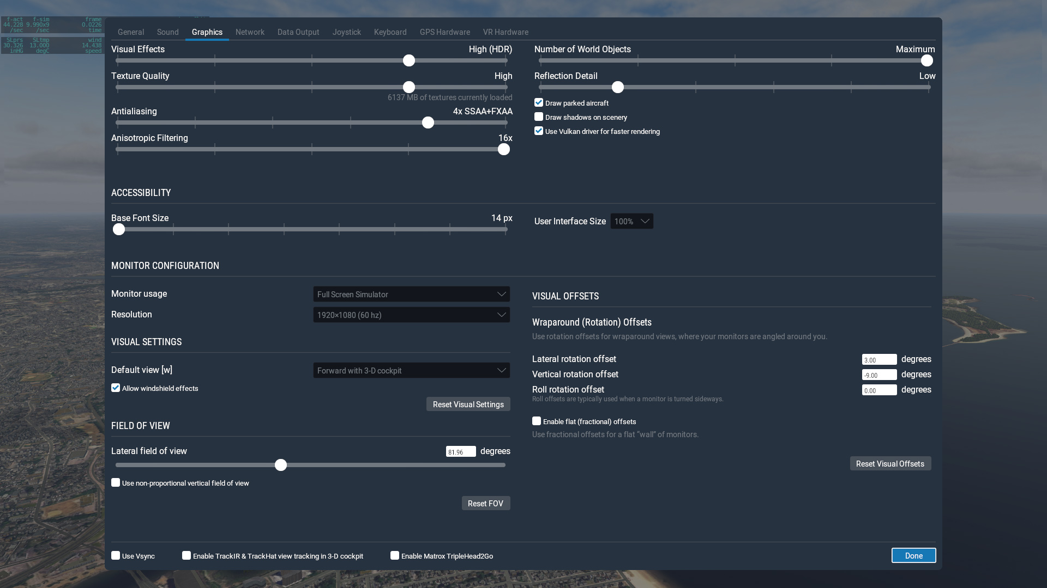Toggle Allow windshield effects checkbox
This screenshot has width=1047, height=588.
pyautogui.click(x=116, y=388)
